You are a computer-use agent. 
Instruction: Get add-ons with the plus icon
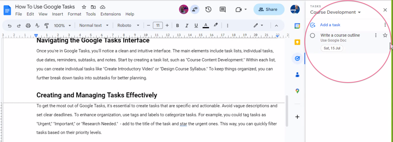tap(297, 117)
